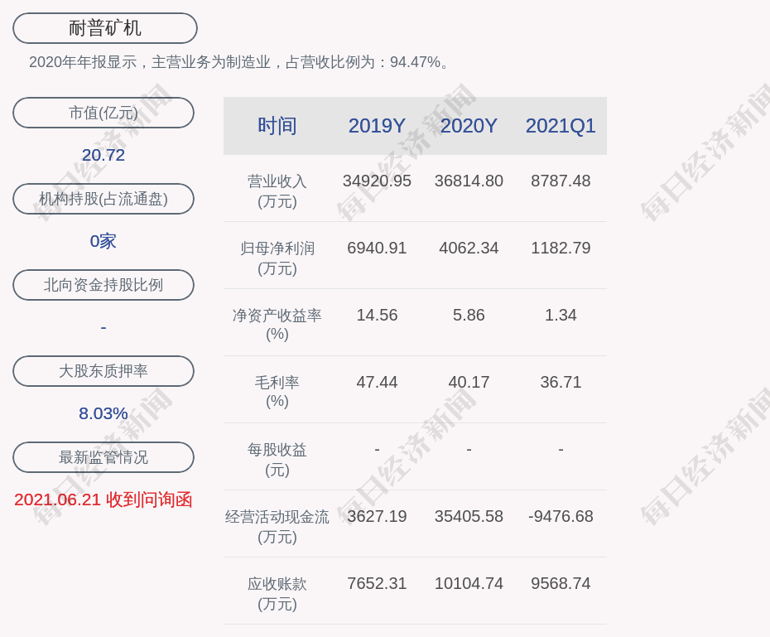The width and height of the screenshot is (770, 637).
Task: Click the red 2021.06.21 收到问询函 notice
Action: pyautogui.click(x=103, y=499)
